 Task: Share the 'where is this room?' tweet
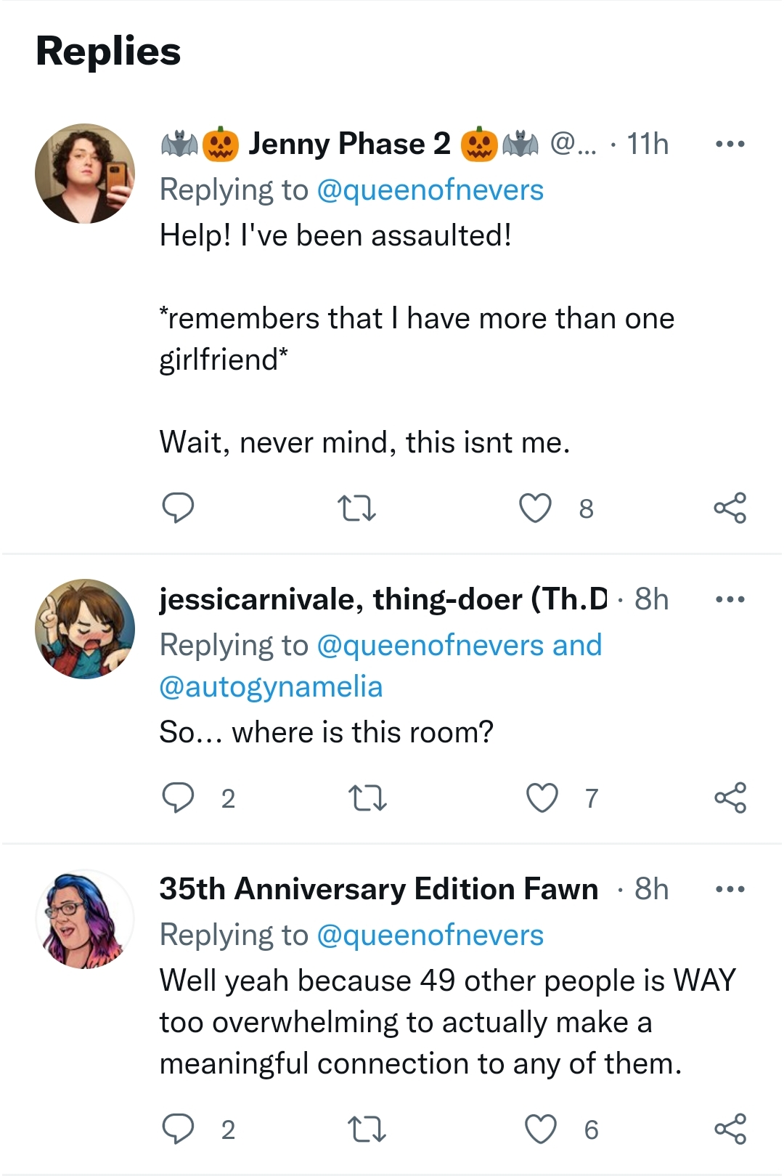730,798
